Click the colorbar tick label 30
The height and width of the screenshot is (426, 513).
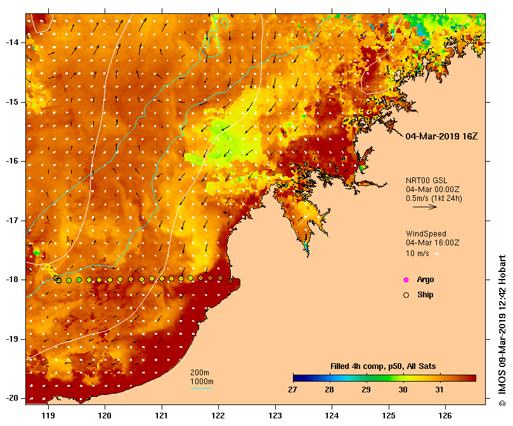pyautogui.click(x=403, y=390)
